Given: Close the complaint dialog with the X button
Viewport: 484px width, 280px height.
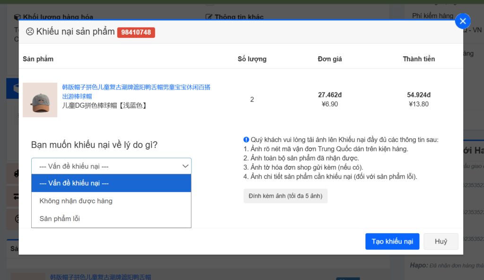Looking at the screenshot, I should tap(463, 21).
